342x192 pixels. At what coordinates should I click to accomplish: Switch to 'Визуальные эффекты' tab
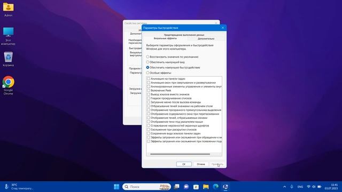click(165, 38)
